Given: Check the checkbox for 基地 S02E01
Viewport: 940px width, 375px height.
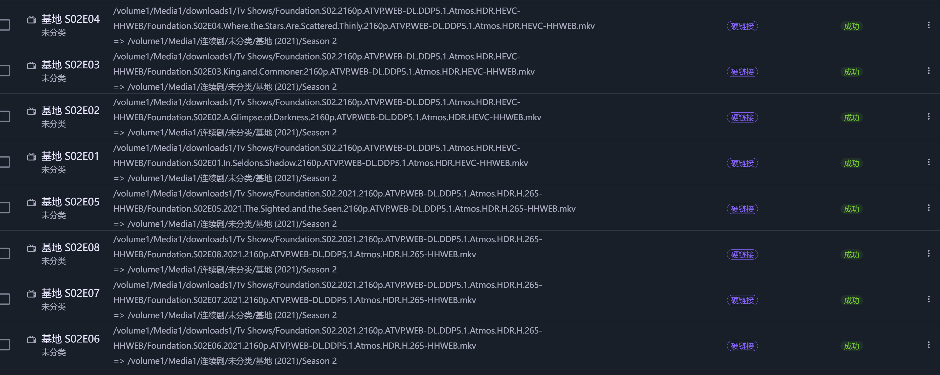Looking at the screenshot, I should [5, 162].
